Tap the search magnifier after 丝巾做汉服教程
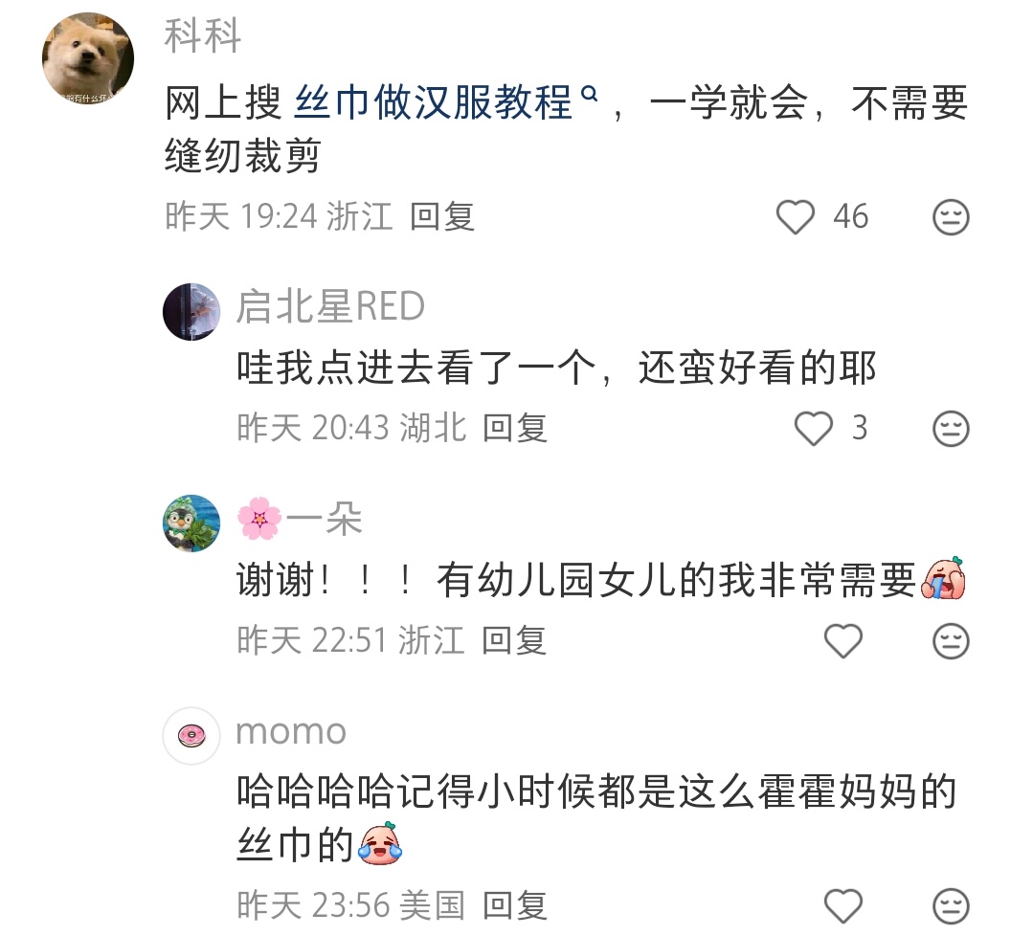Image resolution: width=1033 pixels, height=936 pixels. (590, 94)
